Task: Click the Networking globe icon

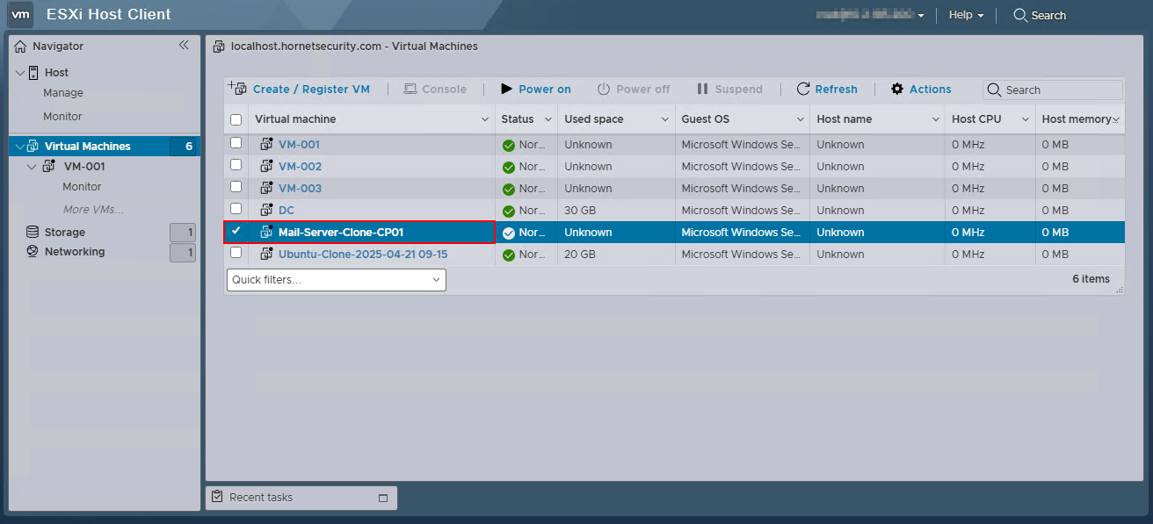Action: [x=33, y=252]
